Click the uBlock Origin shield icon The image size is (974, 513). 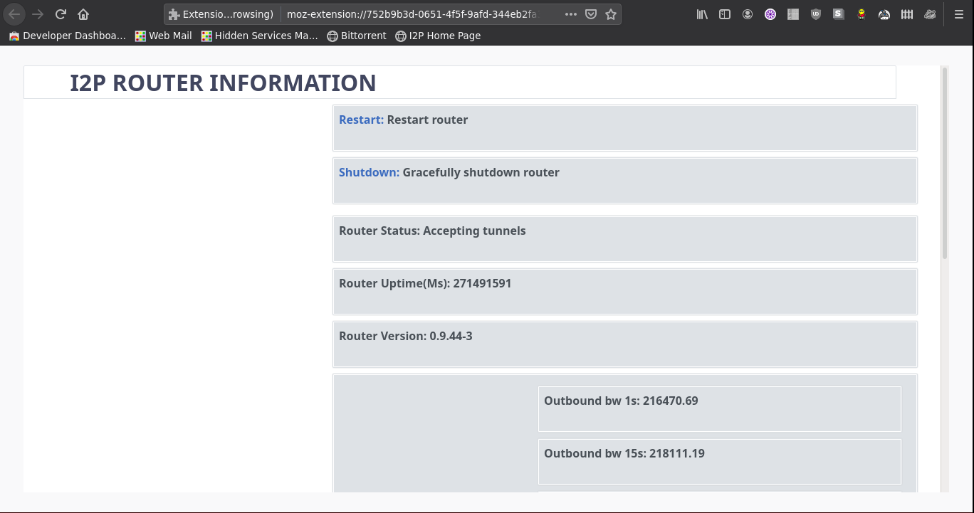click(x=816, y=14)
